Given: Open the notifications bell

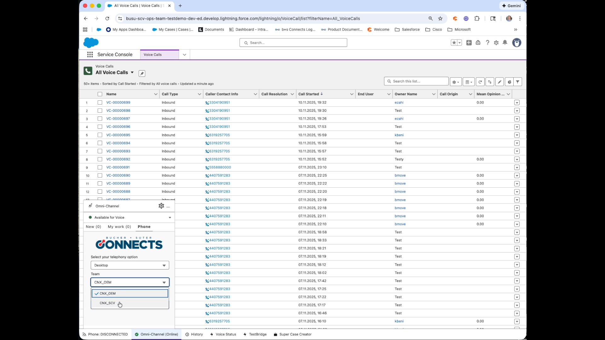Looking at the screenshot, I should pyautogui.click(x=505, y=43).
